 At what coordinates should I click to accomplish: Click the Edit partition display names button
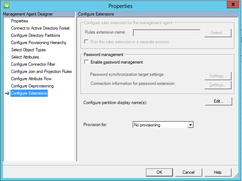click(x=219, y=102)
